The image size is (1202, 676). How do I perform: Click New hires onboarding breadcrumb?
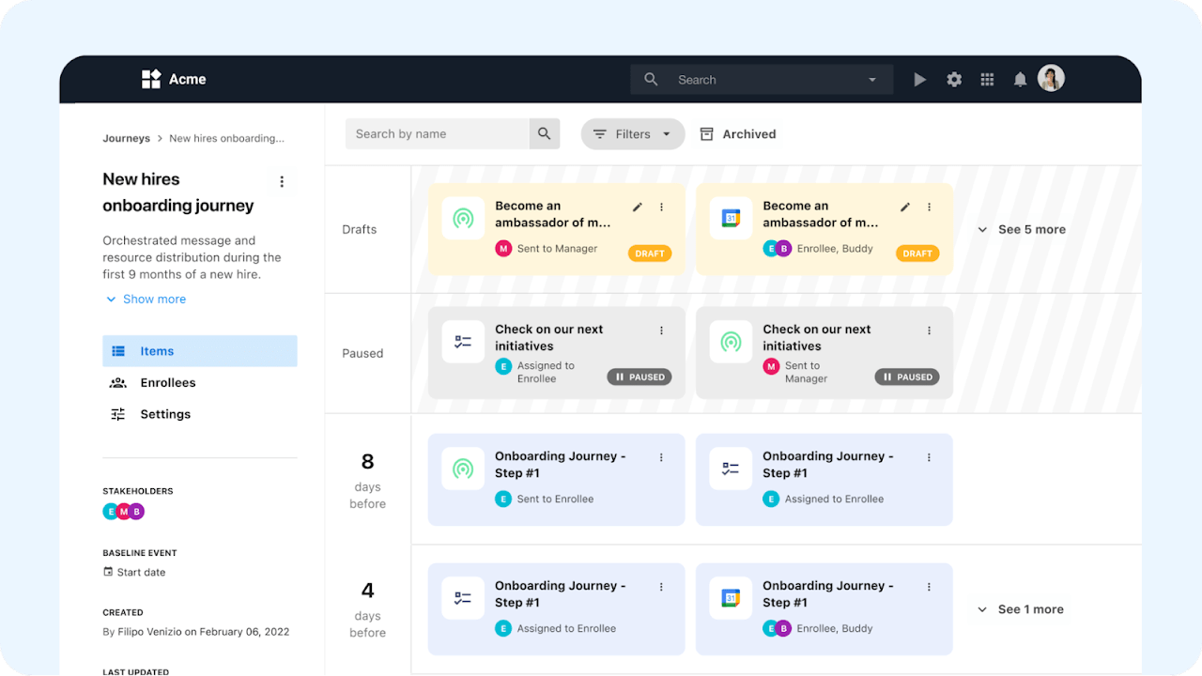click(x=226, y=138)
